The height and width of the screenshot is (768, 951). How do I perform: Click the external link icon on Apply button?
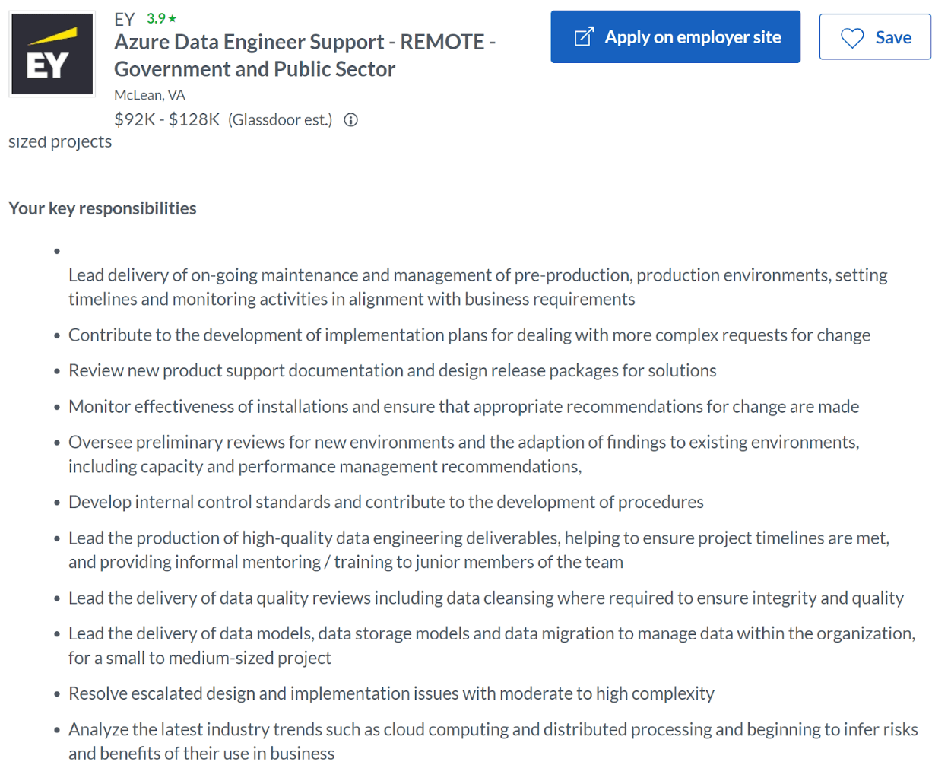(x=584, y=36)
